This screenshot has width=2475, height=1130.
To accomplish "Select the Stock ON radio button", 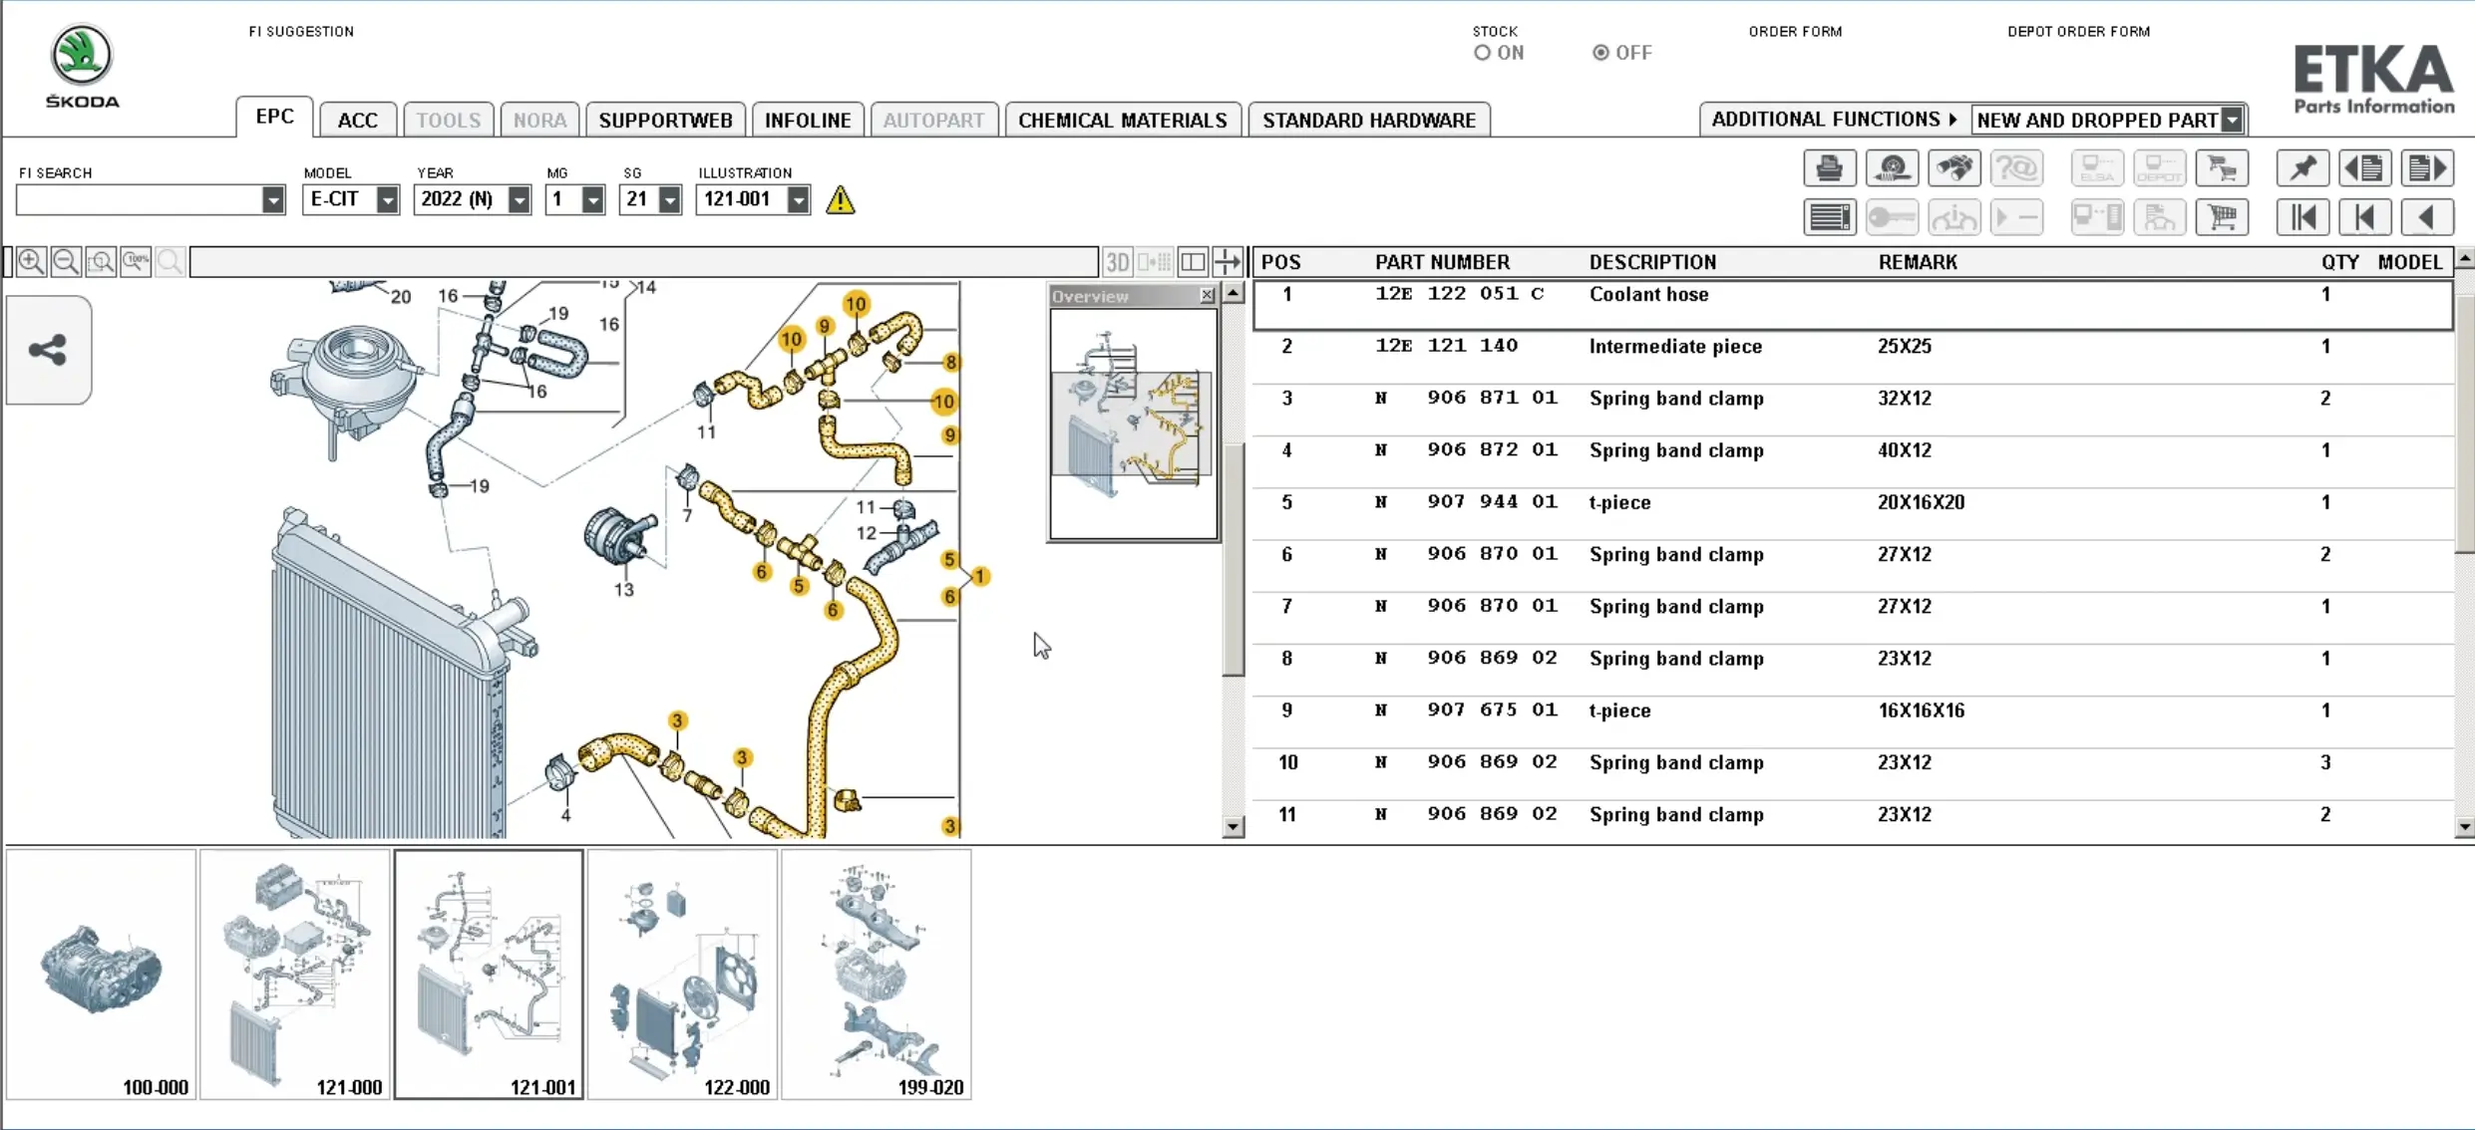I will [x=1480, y=52].
